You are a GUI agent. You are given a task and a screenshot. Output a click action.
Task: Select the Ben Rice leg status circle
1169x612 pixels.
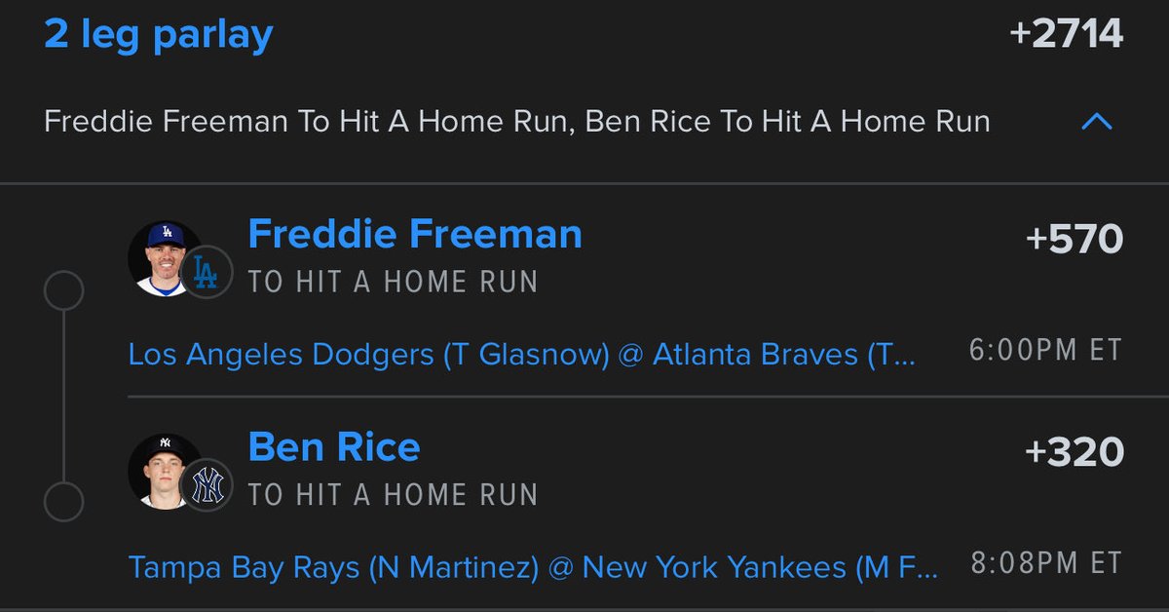tap(64, 503)
